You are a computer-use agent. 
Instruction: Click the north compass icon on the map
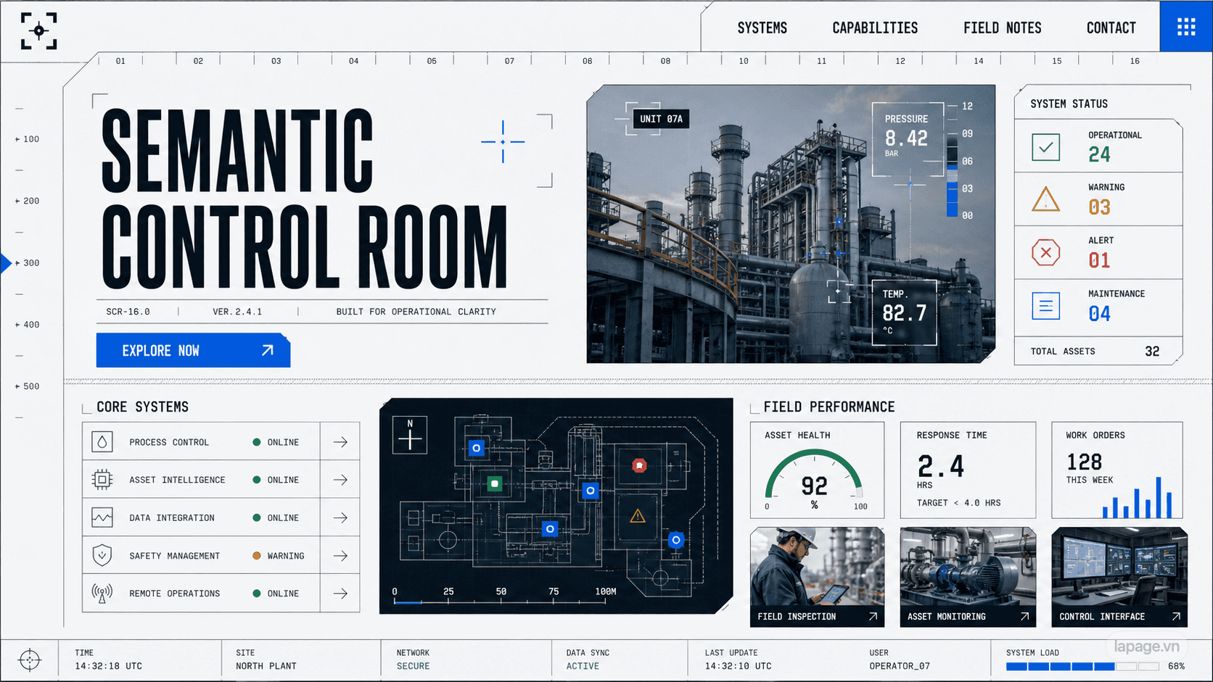(410, 435)
